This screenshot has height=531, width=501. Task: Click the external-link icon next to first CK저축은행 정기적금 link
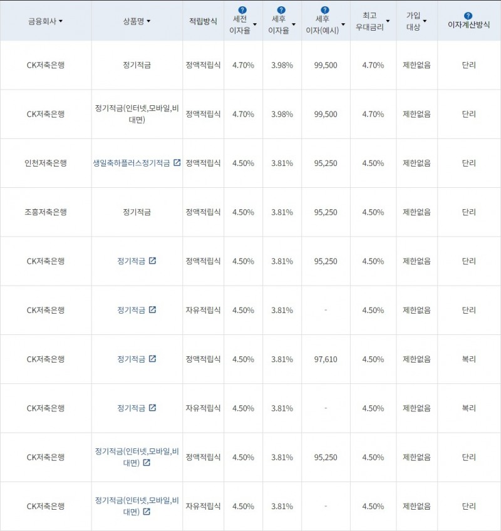[x=151, y=261]
